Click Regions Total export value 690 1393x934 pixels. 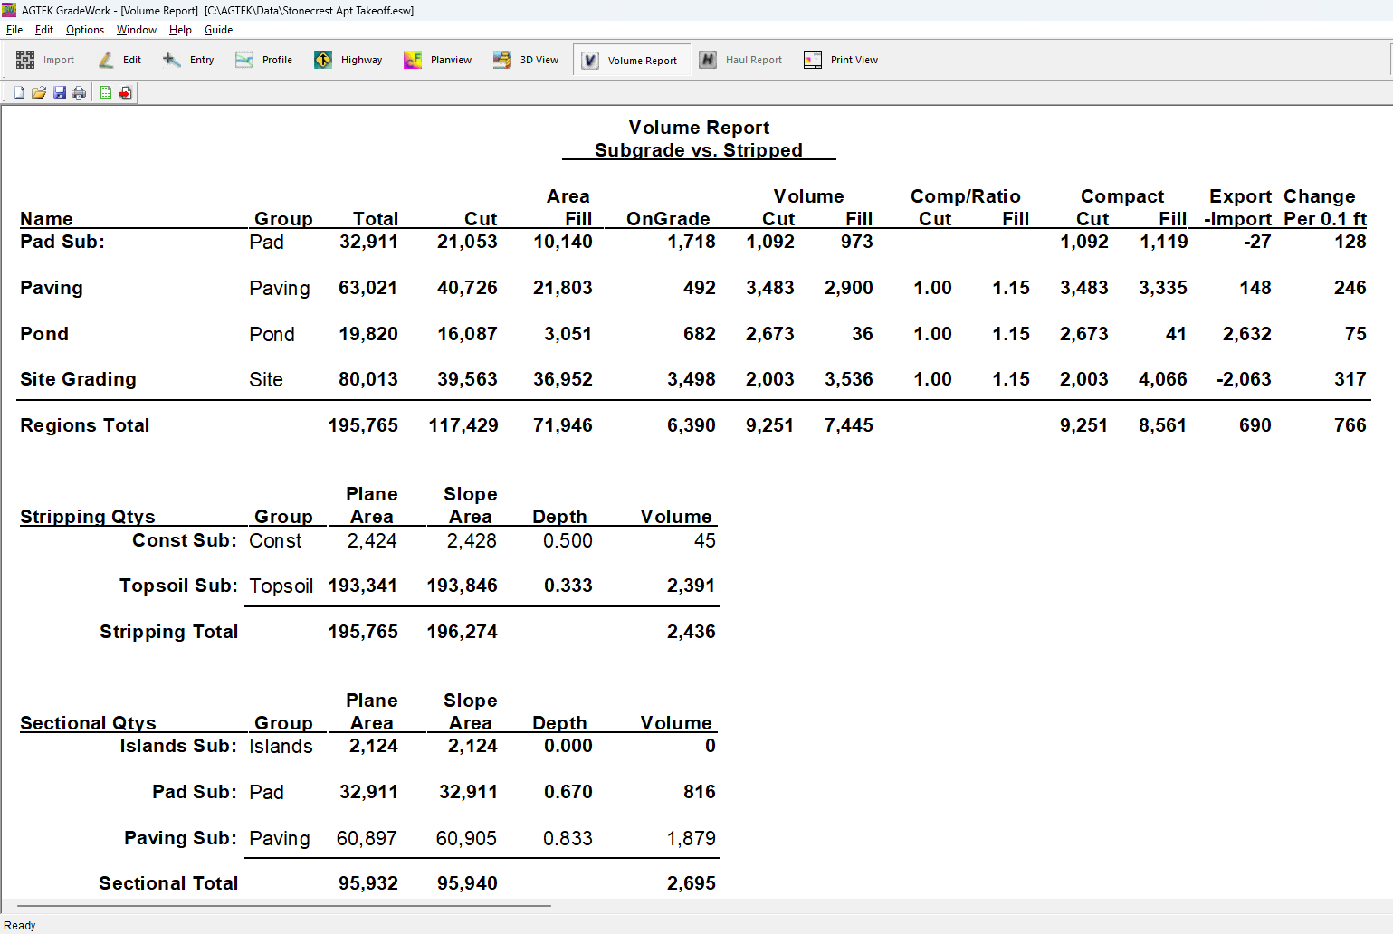point(1255,425)
